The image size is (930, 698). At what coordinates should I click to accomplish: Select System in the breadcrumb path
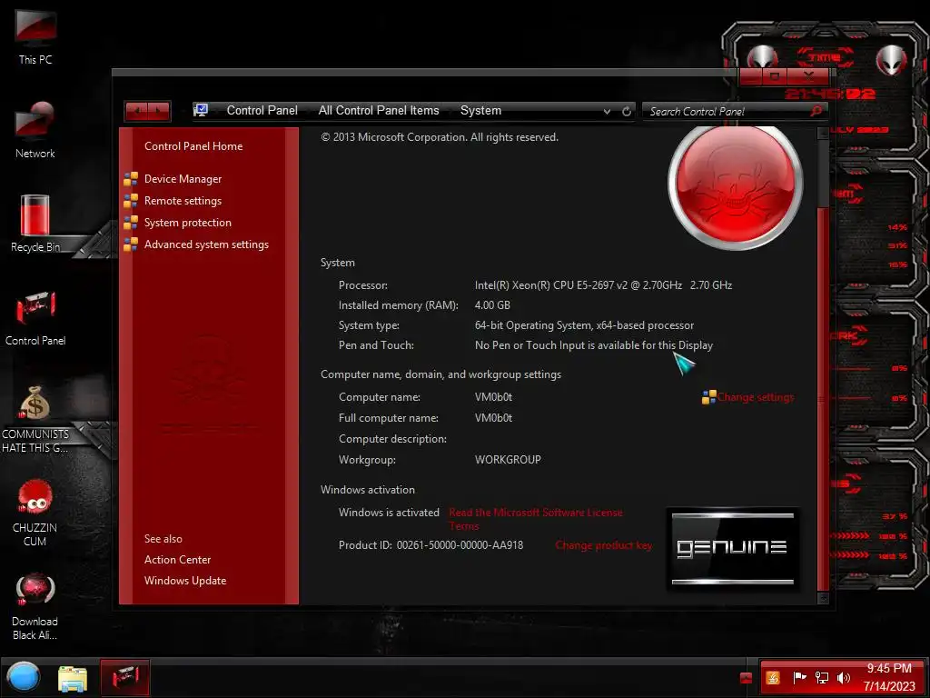pyautogui.click(x=480, y=110)
